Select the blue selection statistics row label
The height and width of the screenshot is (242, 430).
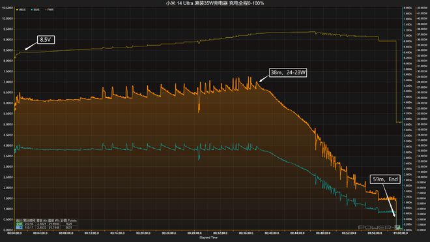pyautogui.click(x=19, y=228)
